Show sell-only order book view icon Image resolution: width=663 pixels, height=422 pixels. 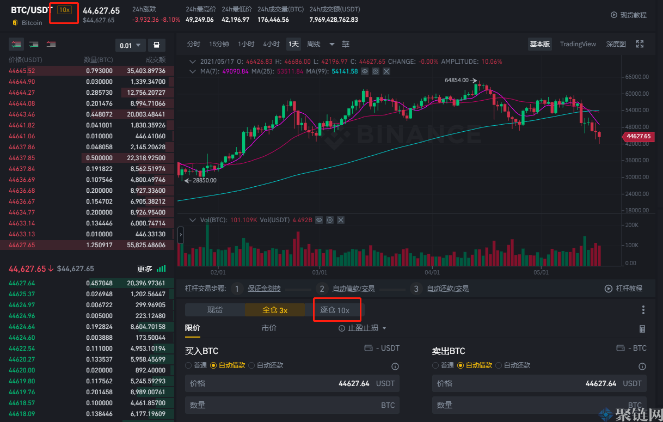51,44
